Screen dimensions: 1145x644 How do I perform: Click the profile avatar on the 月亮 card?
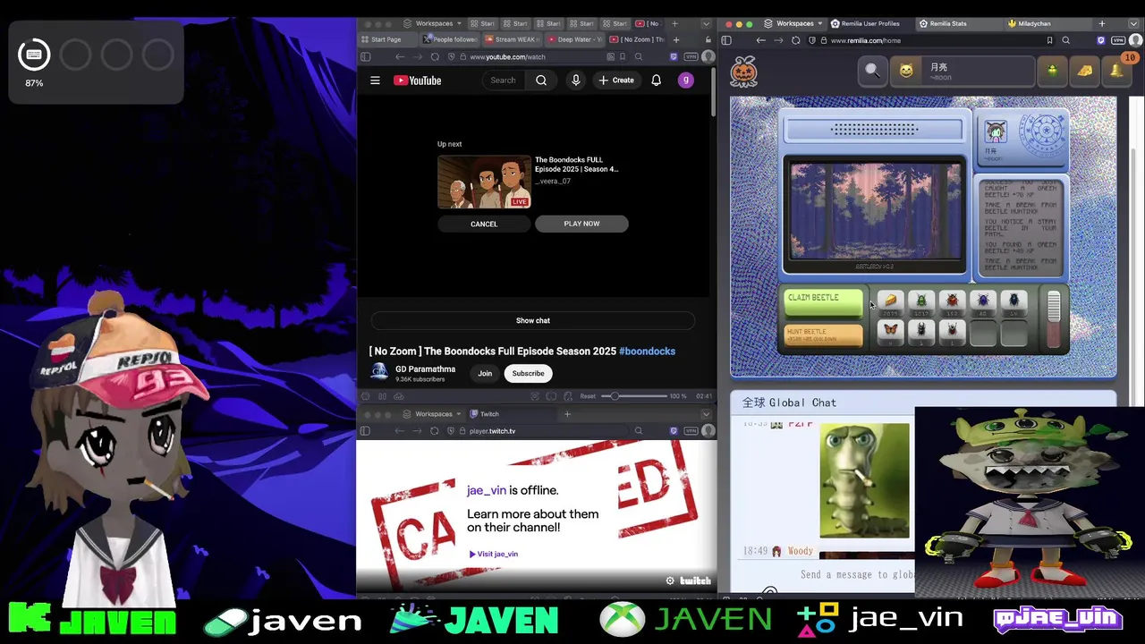click(x=996, y=132)
